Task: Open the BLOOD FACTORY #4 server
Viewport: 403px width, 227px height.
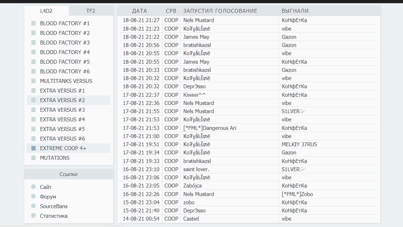Action: tap(65, 52)
